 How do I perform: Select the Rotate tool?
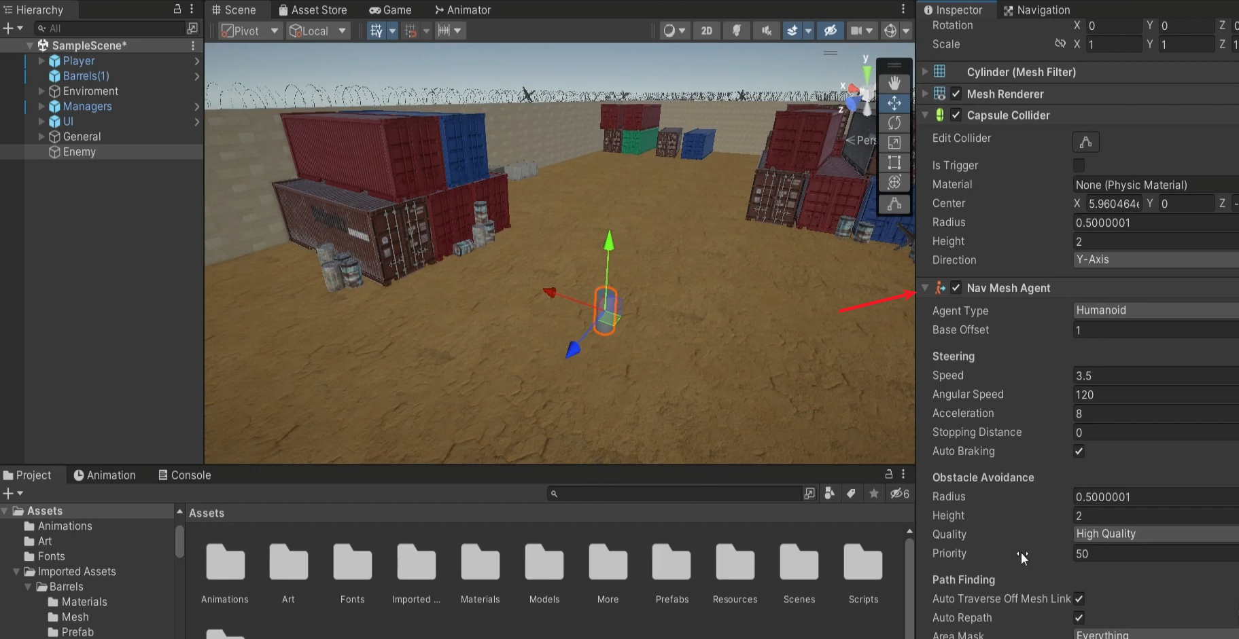894,123
